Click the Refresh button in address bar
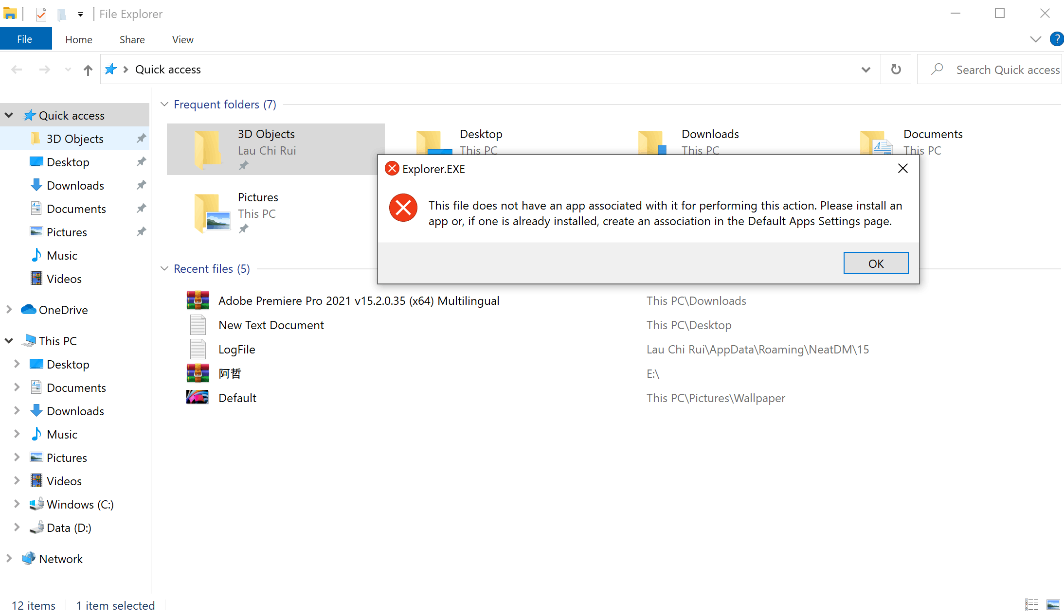Image resolution: width=1064 pixels, height=616 pixels. pyautogui.click(x=896, y=70)
